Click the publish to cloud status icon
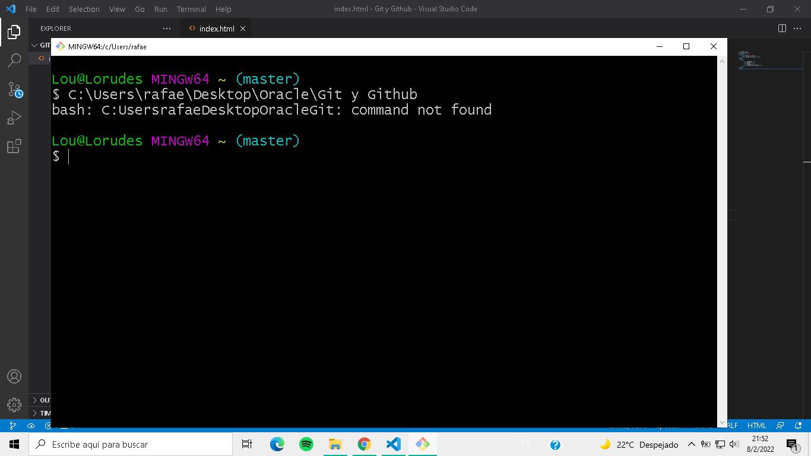The image size is (811, 456). pos(31,425)
